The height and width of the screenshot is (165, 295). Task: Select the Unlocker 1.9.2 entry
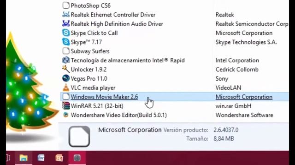tap(88, 69)
